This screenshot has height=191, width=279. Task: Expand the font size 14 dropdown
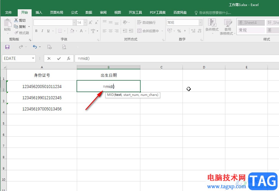point(85,22)
